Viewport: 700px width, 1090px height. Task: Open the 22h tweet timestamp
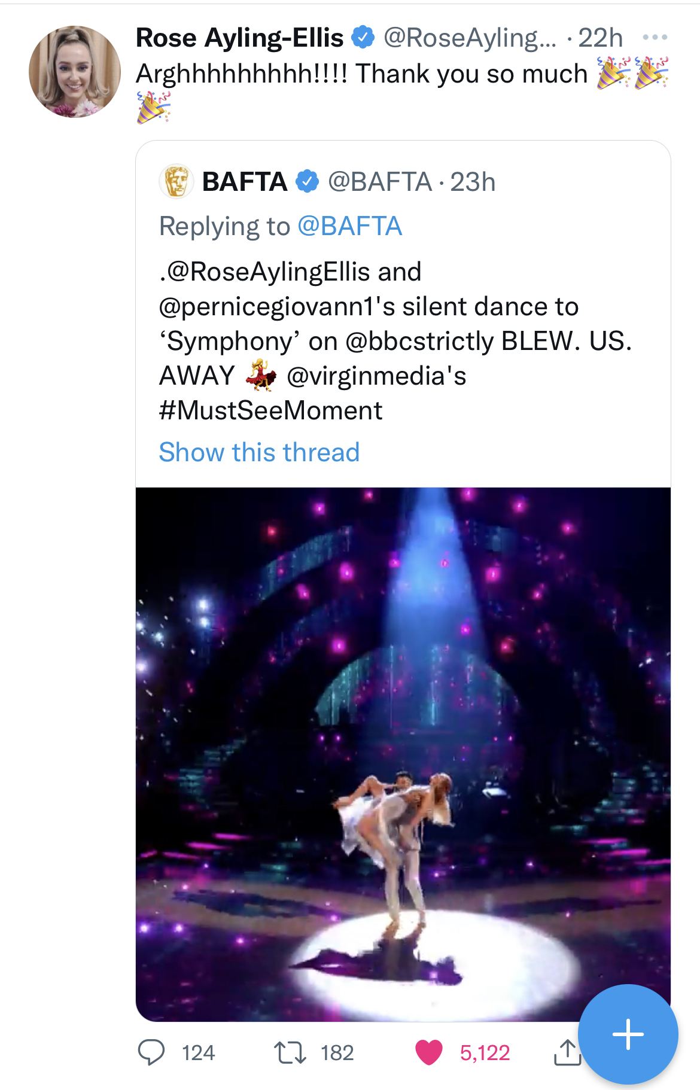tap(600, 38)
